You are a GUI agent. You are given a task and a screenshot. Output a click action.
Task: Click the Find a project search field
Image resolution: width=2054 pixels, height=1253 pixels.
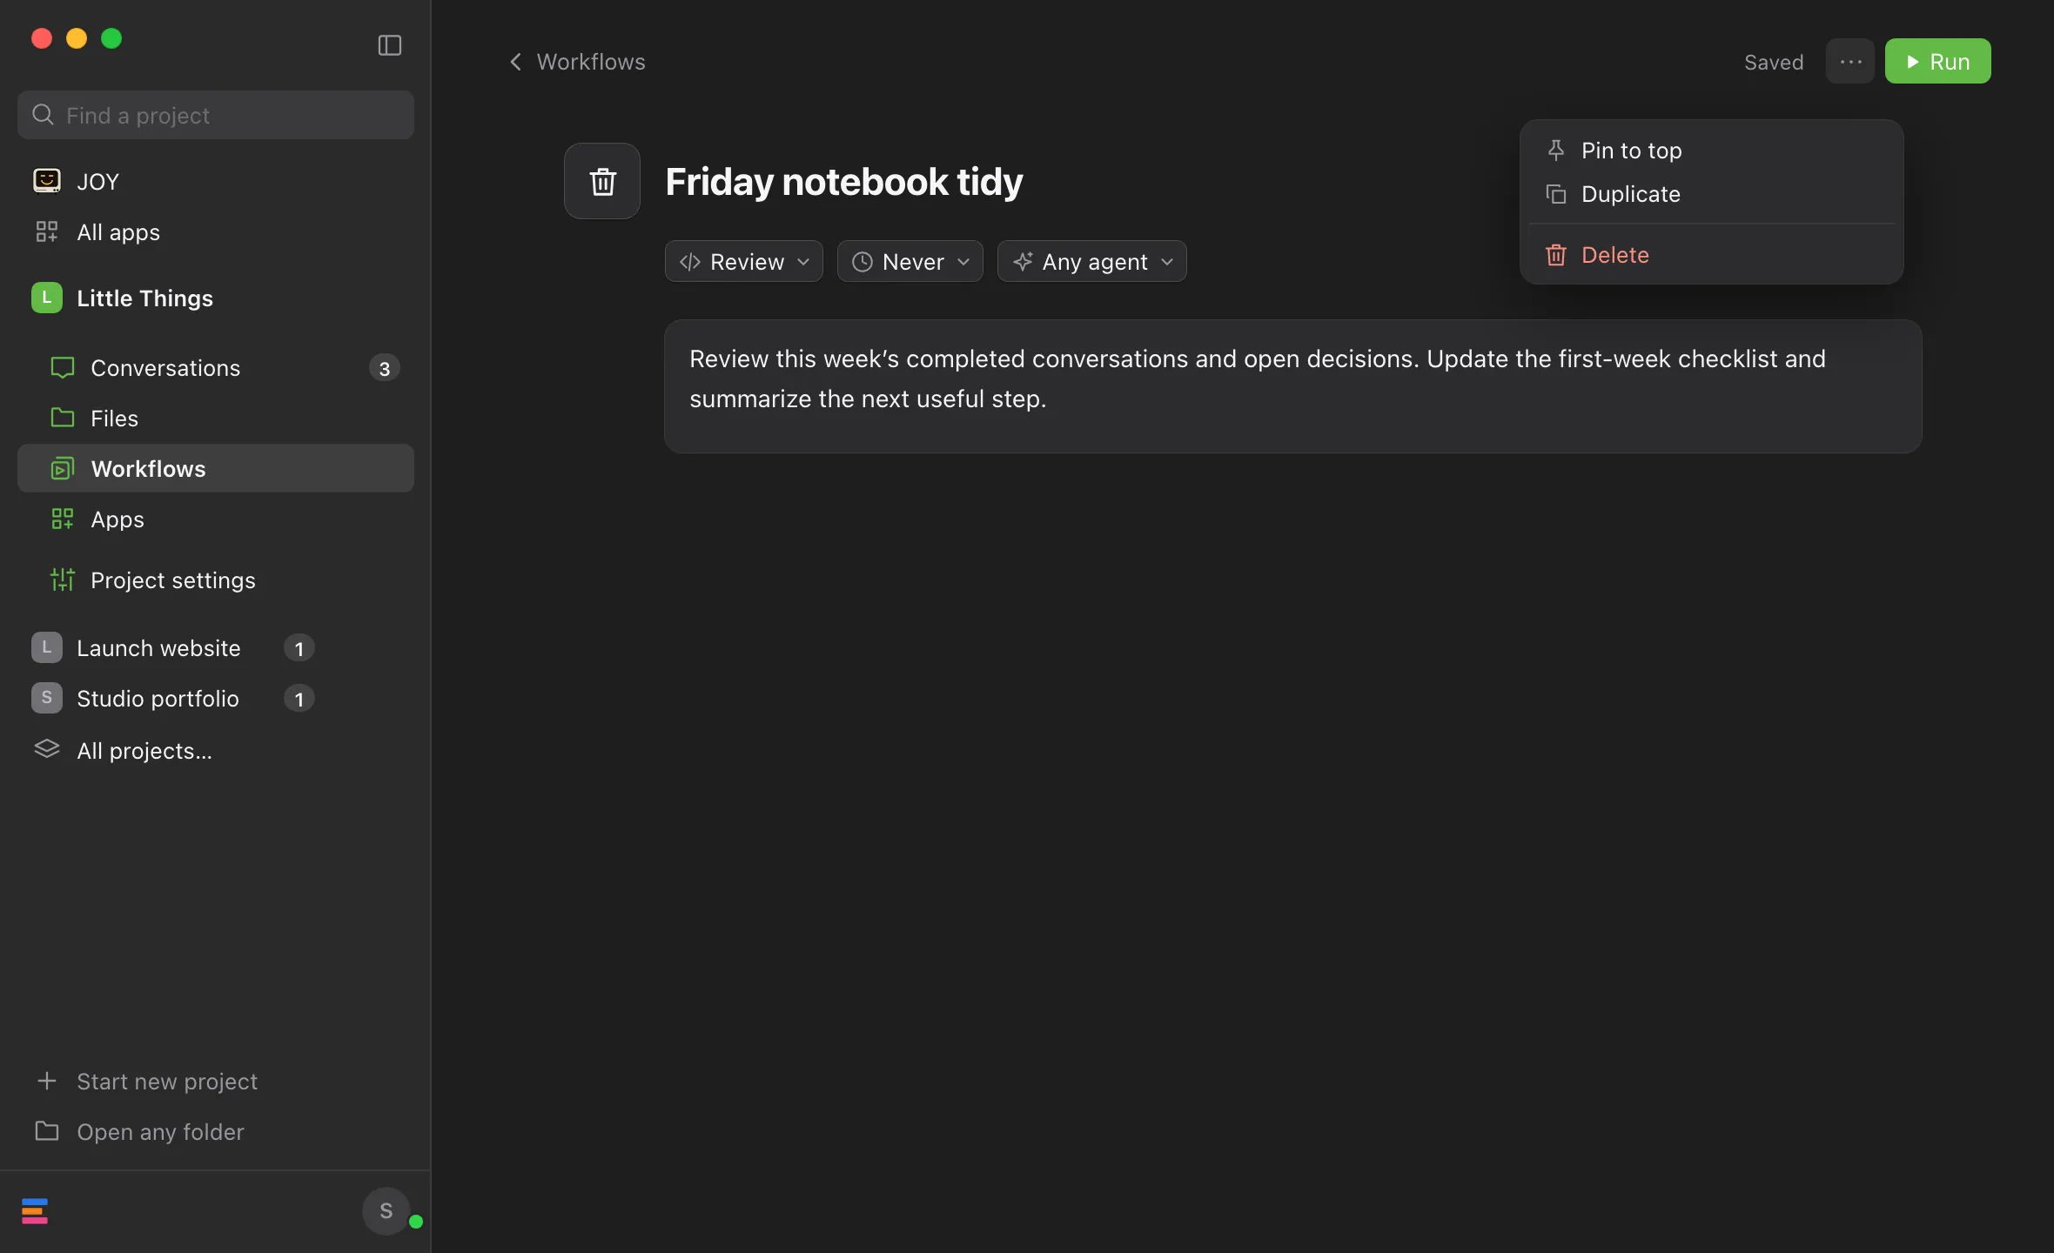(216, 115)
